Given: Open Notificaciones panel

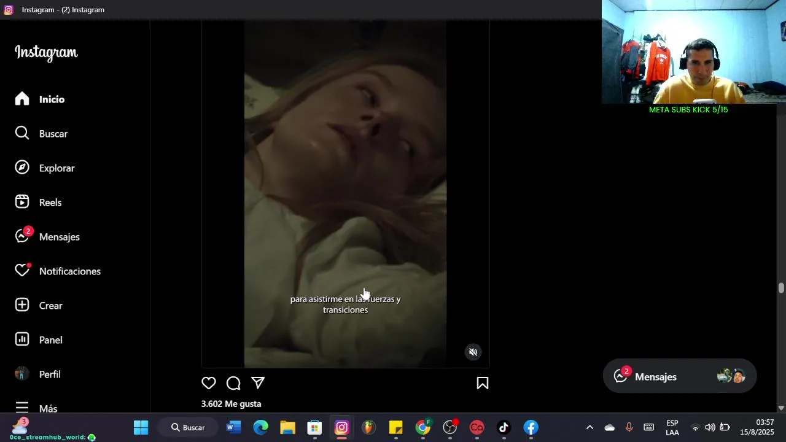Looking at the screenshot, I should (x=58, y=271).
